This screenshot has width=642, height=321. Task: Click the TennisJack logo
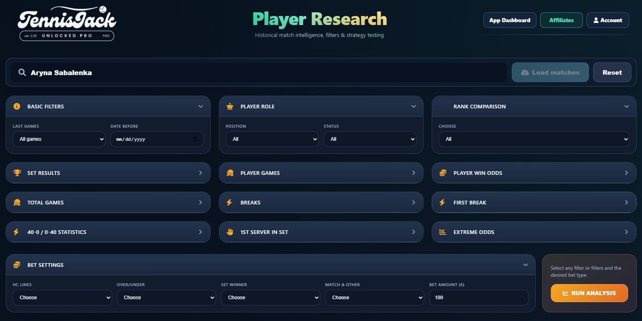tap(67, 23)
